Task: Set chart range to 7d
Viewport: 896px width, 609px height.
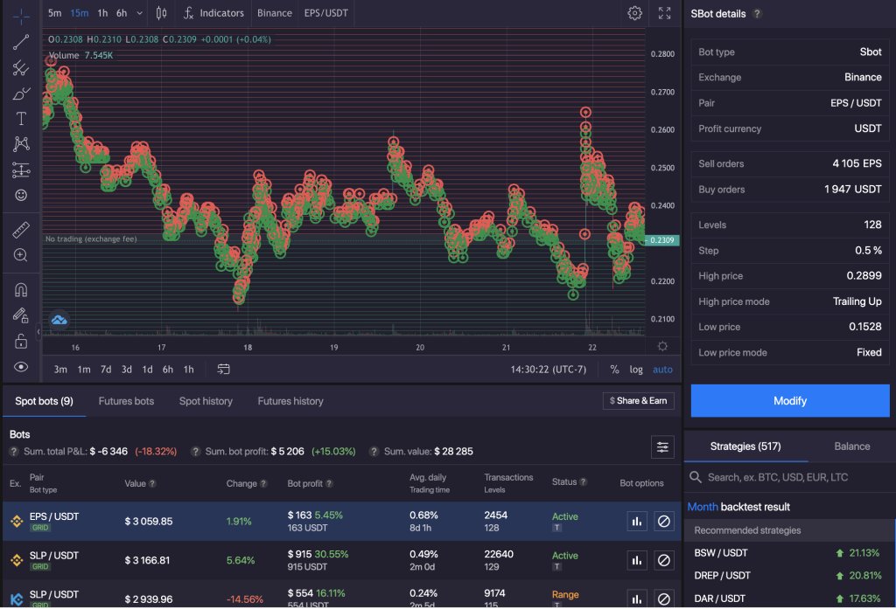Action: click(x=106, y=370)
